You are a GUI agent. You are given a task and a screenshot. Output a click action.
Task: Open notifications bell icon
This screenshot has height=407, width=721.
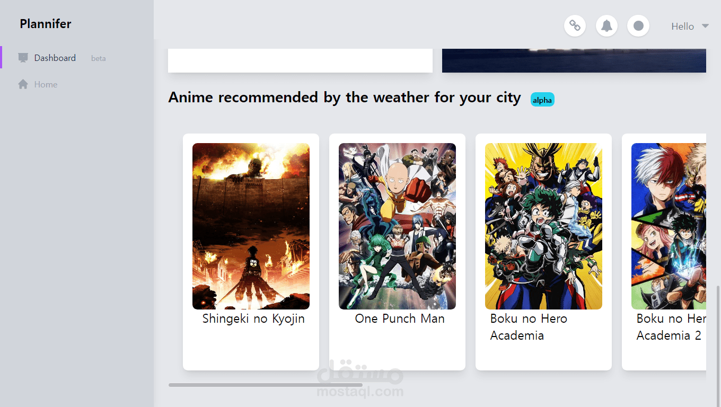(x=606, y=25)
